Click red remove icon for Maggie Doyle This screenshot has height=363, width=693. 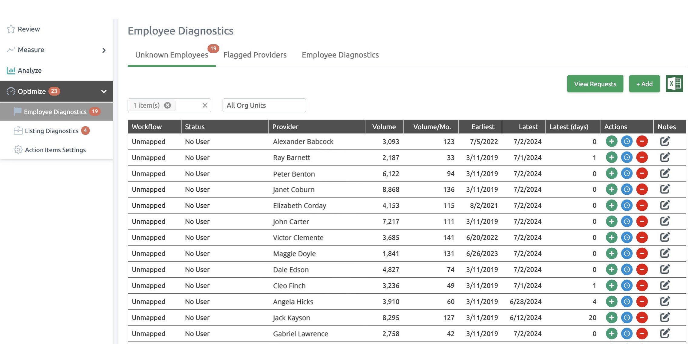pyautogui.click(x=642, y=253)
